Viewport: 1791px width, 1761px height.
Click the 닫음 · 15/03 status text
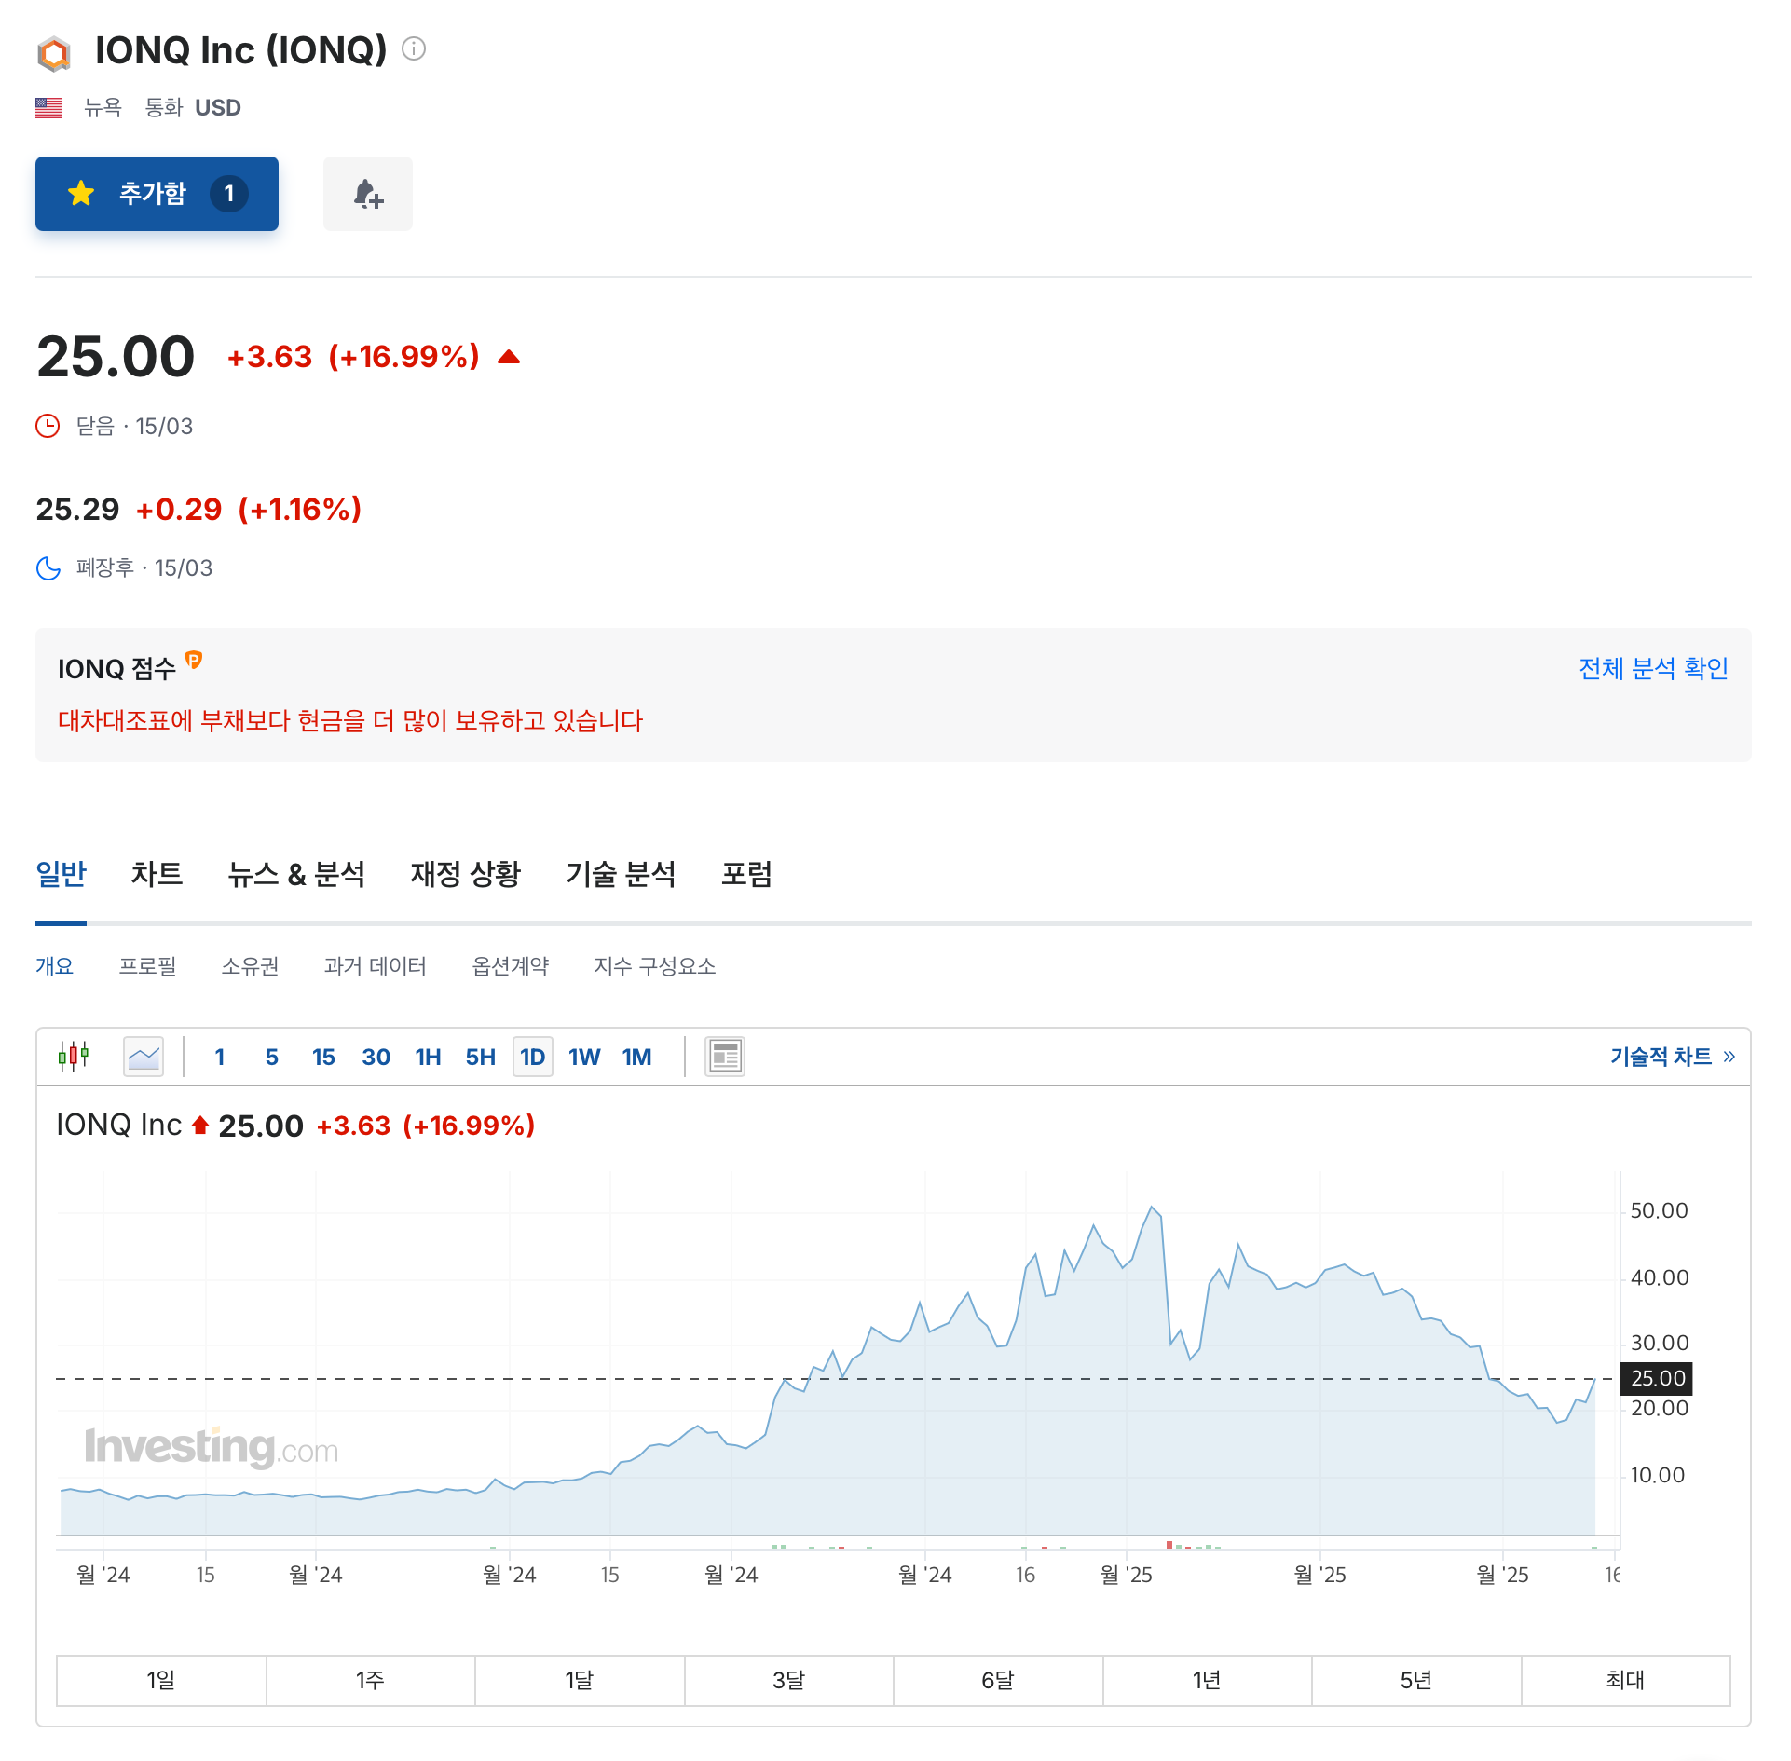[x=134, y=426]
